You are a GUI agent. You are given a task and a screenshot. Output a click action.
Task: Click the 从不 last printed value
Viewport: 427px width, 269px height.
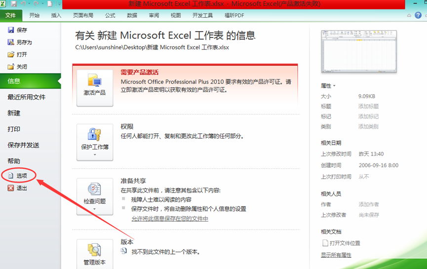tap(364, 177)
